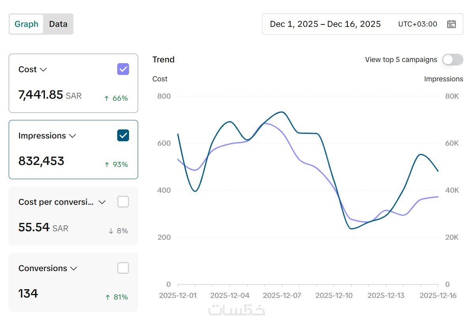Click the Dec 1 – Dec 16 date range

pos(325,24)
